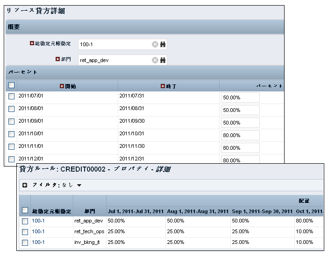328x257 pixels.
Task: Clear the 部門 field value
Action: point(155,60)
